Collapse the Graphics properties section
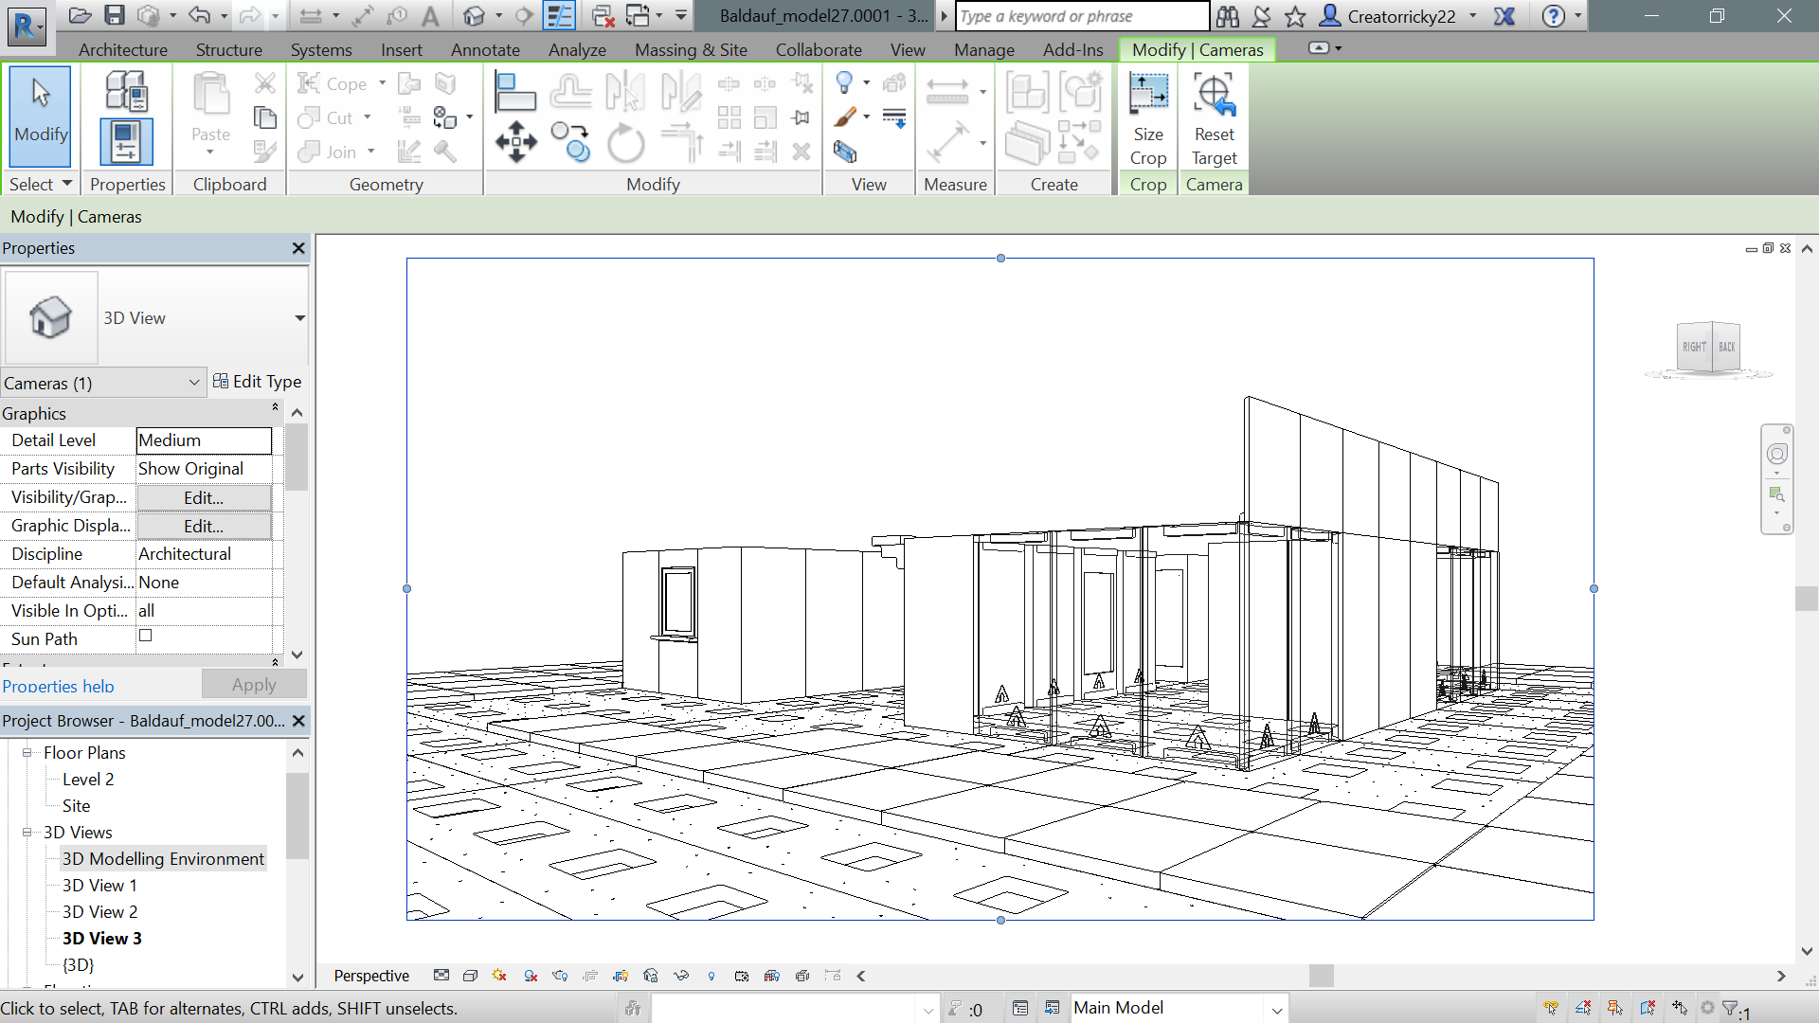 pos(275,407)
